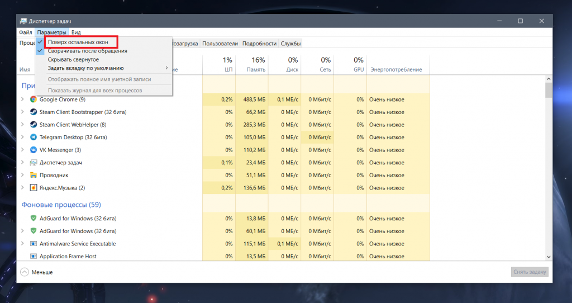Expand the Google Chrome process group
This screenshot has width=572, height=303.
click(22, 100)
